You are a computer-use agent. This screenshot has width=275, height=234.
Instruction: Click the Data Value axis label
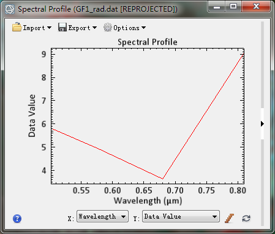(x=32, y=115)
